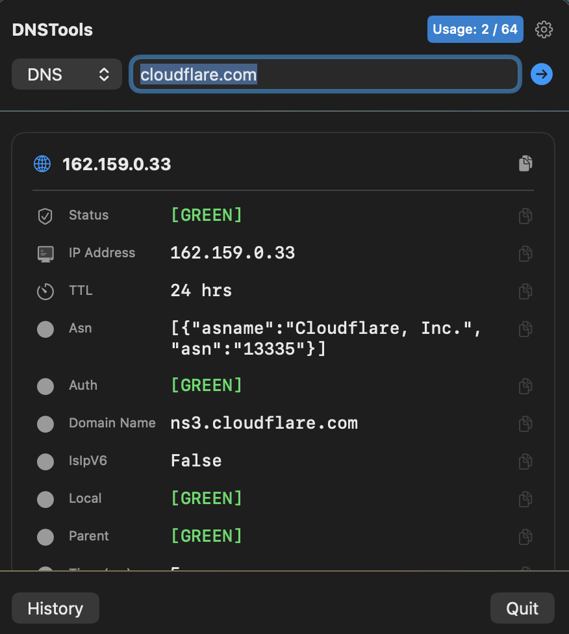This screenshot has width=569, height=634.
Task: Open settings via the gear icon
Action: (x=544, y=29)
